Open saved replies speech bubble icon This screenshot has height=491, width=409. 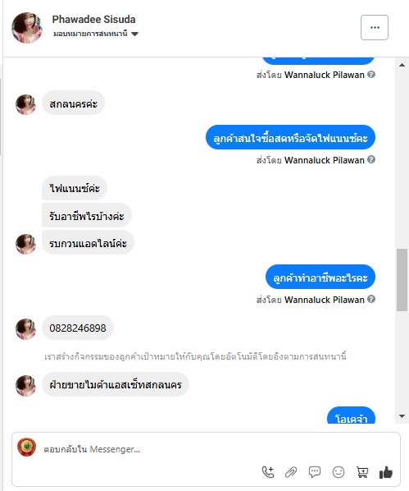click(x=315, y=472)
